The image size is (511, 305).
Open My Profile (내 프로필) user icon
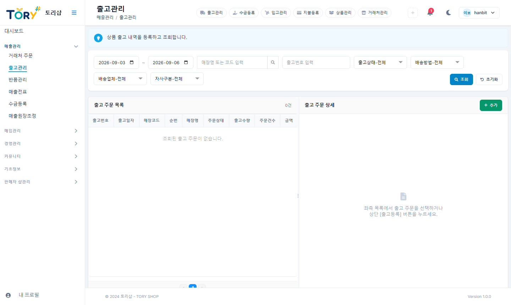8,295
